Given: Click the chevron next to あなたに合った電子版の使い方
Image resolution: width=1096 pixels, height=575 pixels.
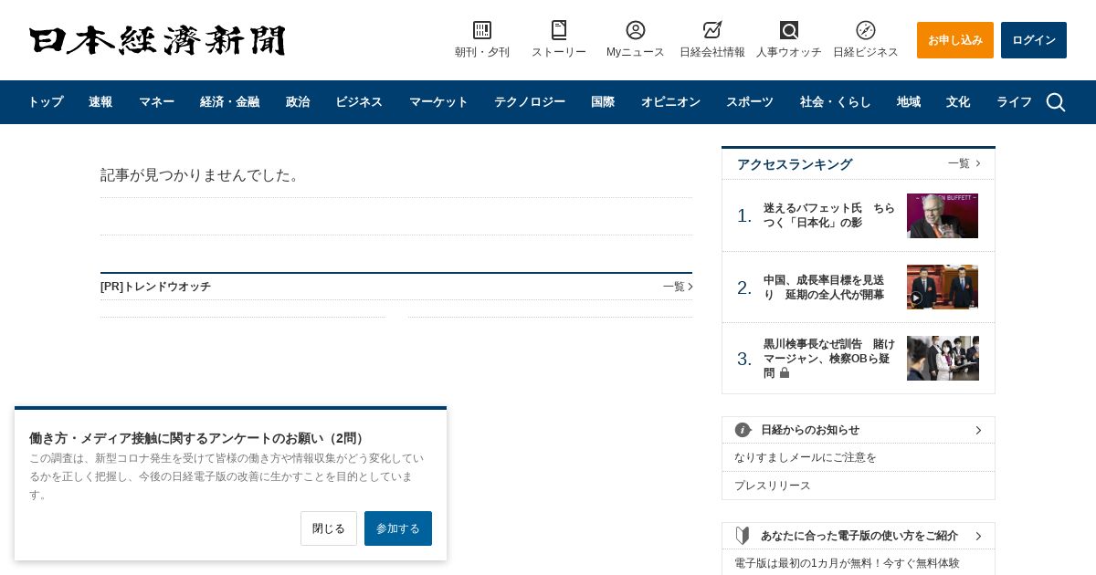Looking at the screenshot, I should (x=978, y=536).
